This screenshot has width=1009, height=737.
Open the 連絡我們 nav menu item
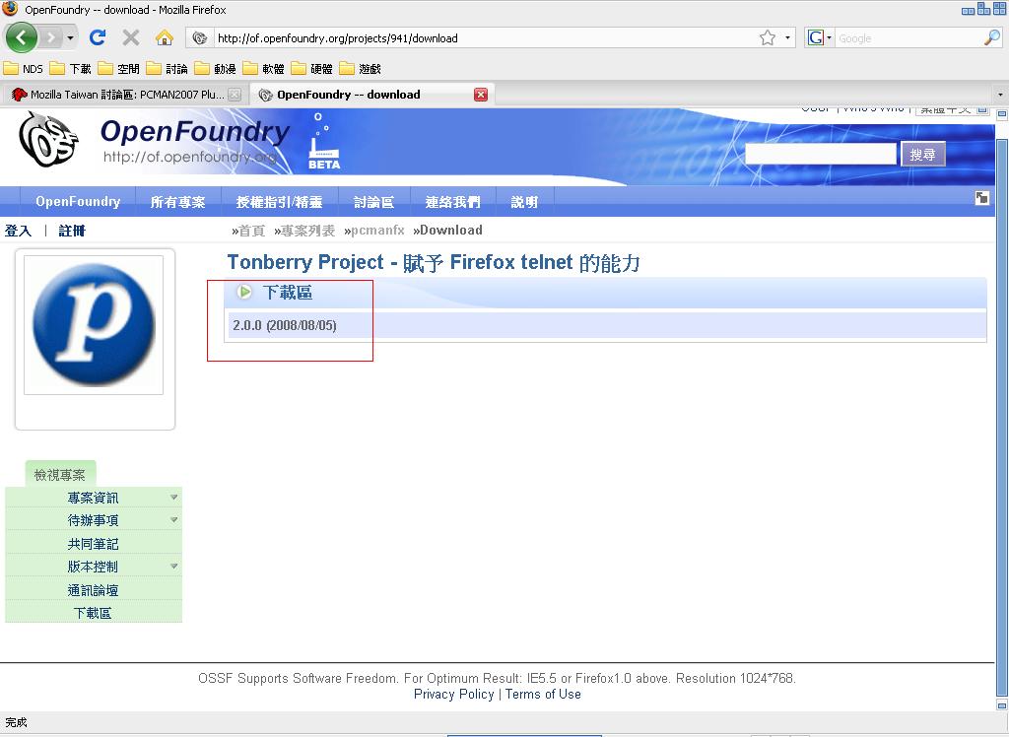pos(452,201)
